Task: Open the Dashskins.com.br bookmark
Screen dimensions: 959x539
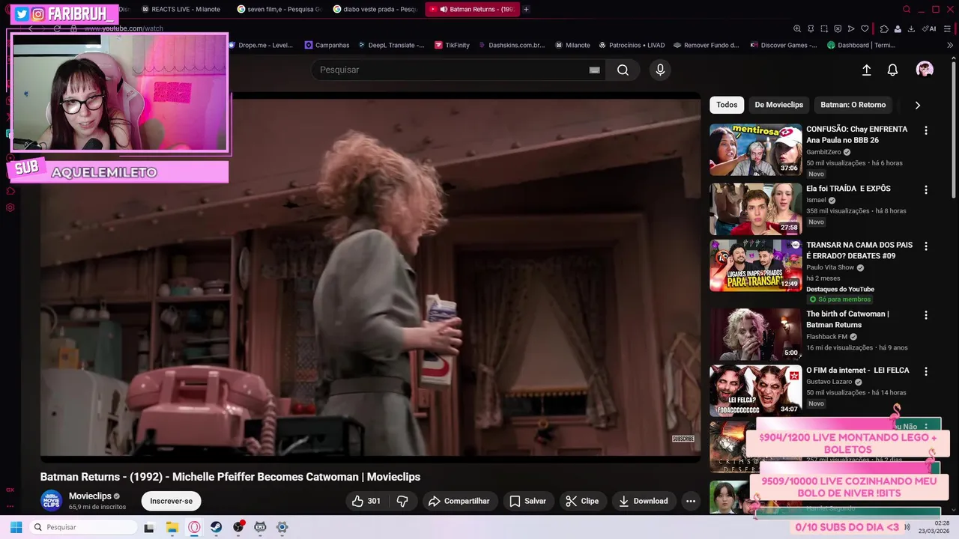Action: pos(511,45)
